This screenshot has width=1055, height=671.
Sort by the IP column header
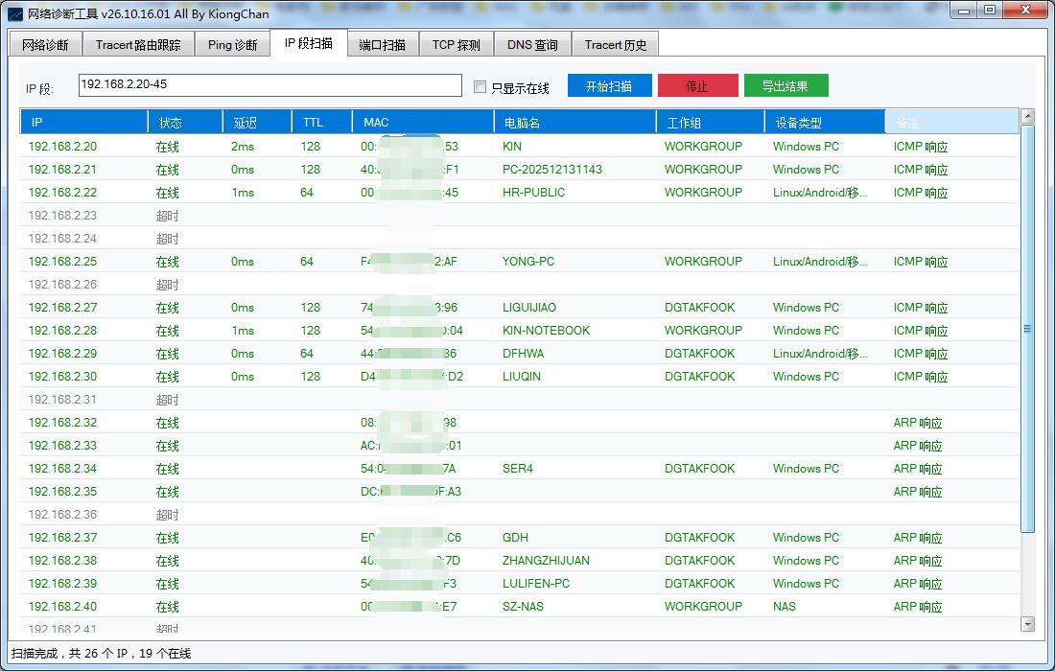pyautogui.click(x=84, y=123)
